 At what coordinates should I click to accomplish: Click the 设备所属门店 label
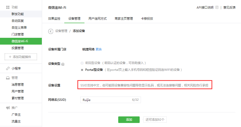(x=57, y=49)
